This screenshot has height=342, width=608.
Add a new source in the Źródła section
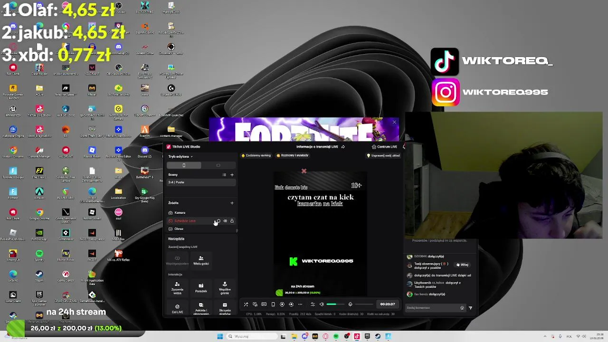pyautogui.click(x=232, y=203)
